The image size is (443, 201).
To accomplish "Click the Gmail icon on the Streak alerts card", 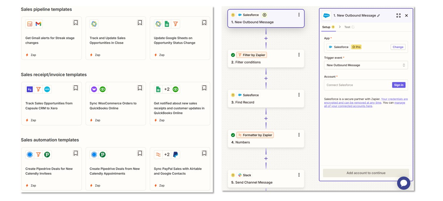I will 38,24.
